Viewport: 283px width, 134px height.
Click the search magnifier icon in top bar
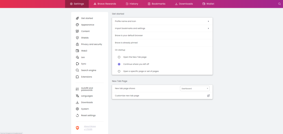tap(279, 4)
